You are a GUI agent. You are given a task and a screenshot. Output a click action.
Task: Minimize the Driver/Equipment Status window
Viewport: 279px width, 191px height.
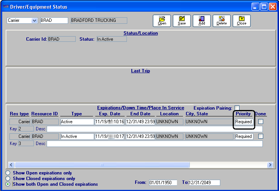tap(255, 7)
